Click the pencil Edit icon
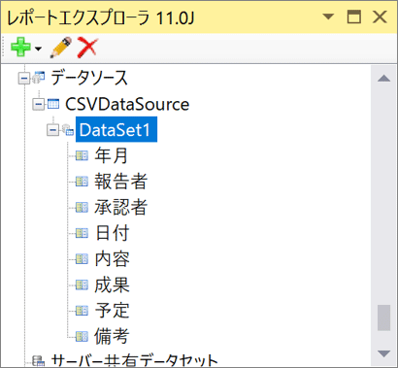The image size is (398, 368). click(60, 48)
